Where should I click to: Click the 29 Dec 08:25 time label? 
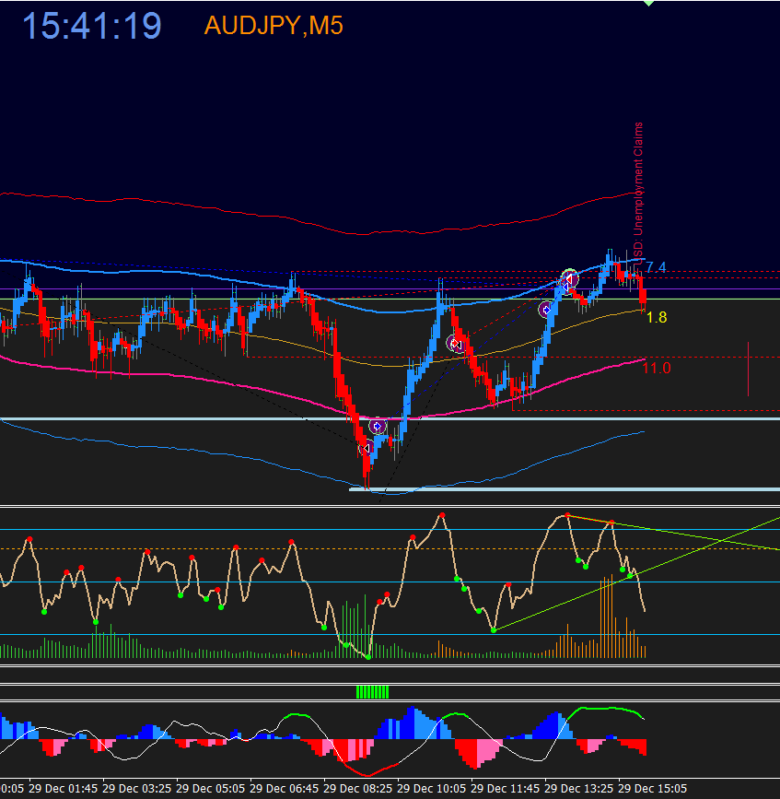point(358,788)
